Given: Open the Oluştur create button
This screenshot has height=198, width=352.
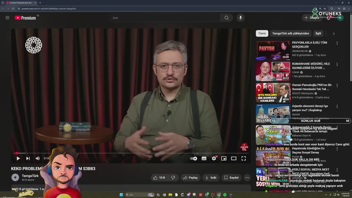Looking at the screenshot, I should pos(312,18).
